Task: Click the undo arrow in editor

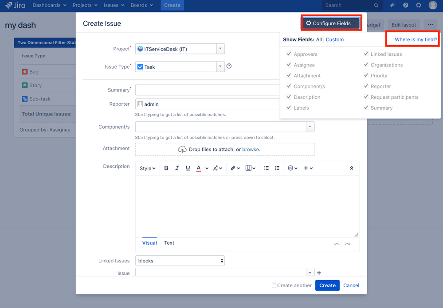Action: (x=337, y=244)
